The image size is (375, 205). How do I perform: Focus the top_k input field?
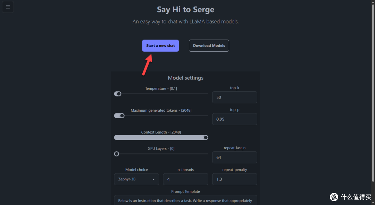click(x=235, y=97)
